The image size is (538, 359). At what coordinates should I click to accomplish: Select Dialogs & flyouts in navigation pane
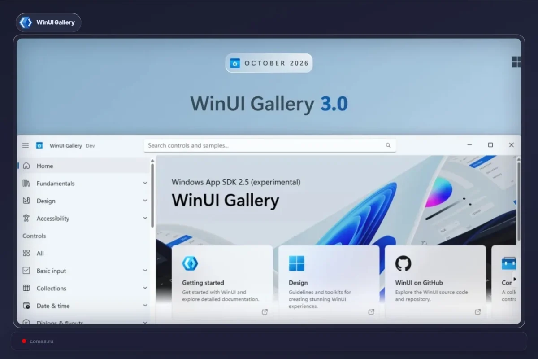83,321
